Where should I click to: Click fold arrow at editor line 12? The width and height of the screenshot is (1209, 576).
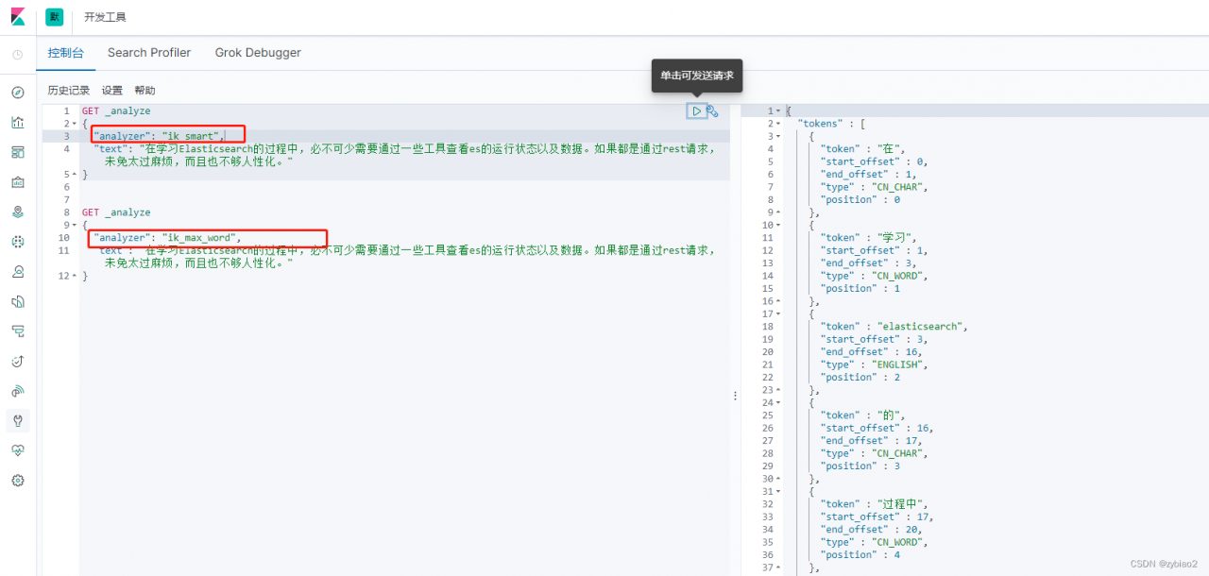(74, 276)
